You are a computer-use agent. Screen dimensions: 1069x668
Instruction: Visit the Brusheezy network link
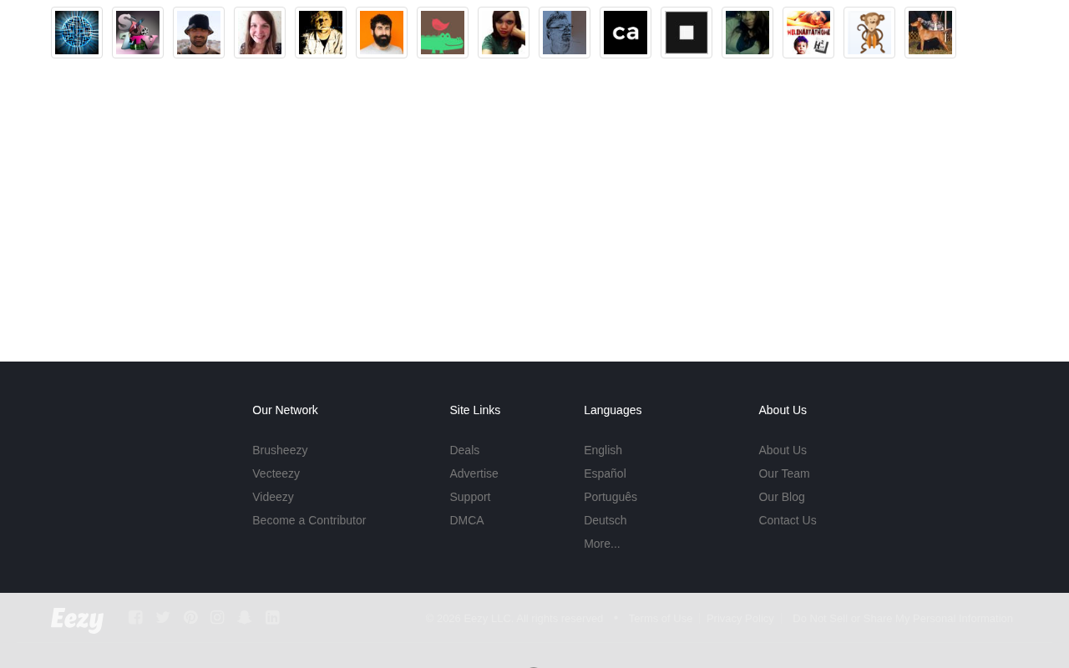click(280, 450)
